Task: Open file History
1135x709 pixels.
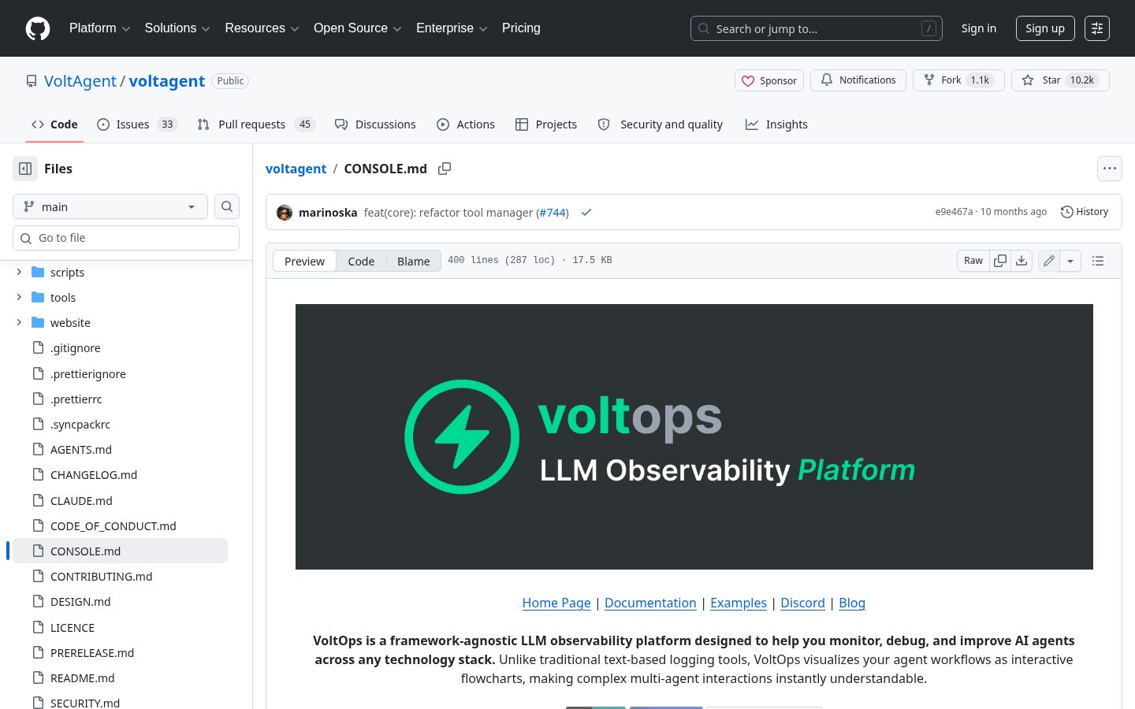Action: (1085, 212)
